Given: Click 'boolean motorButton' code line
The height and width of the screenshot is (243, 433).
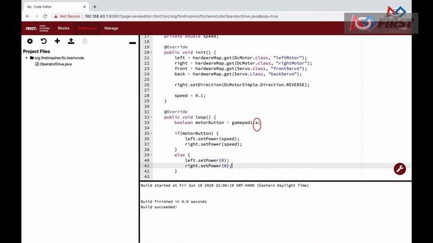Looking at the screenshot, I should [x=217, y=123].
